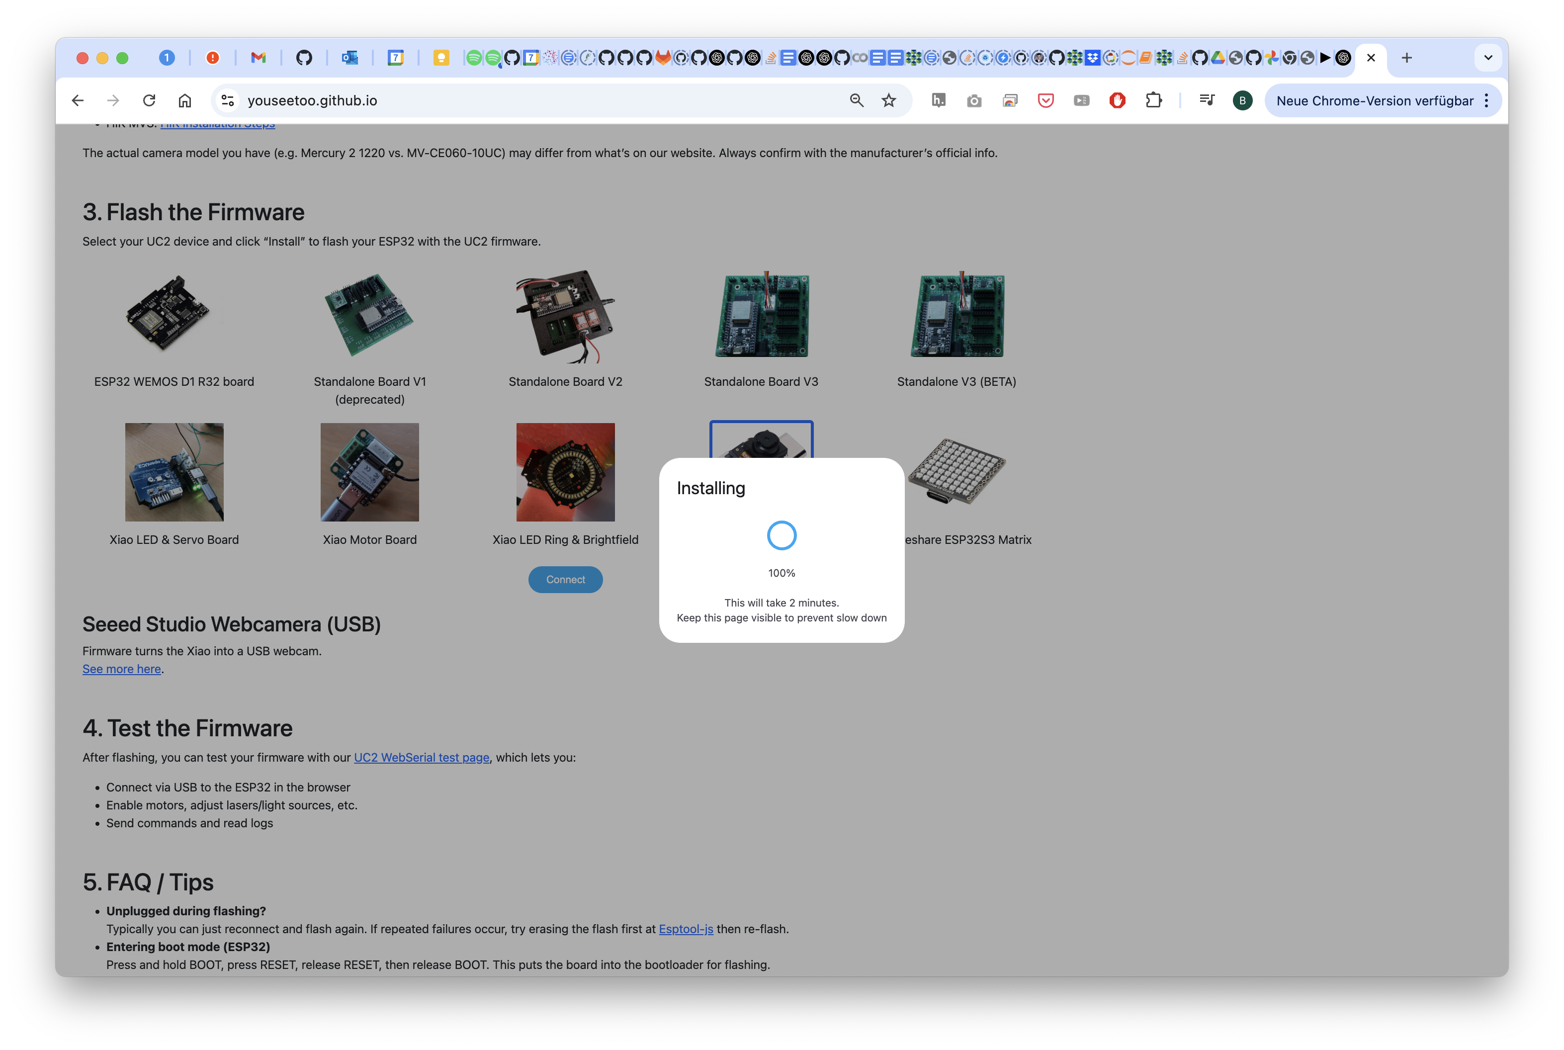Follow the See more here link

point(121,669)
